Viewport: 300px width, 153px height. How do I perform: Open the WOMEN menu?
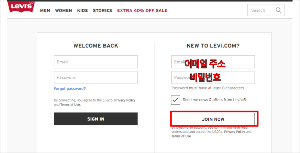(x=63, y=11)
